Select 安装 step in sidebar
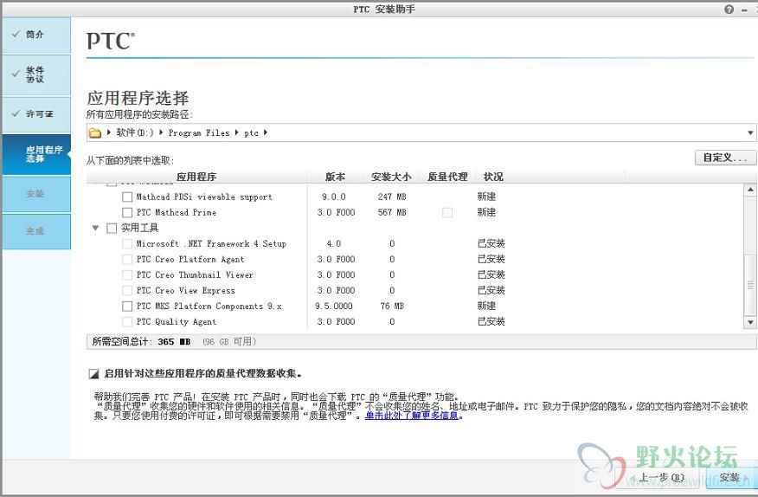Image resolution: width=758 pixels, height=497 pixels. (x=36, y=194)
